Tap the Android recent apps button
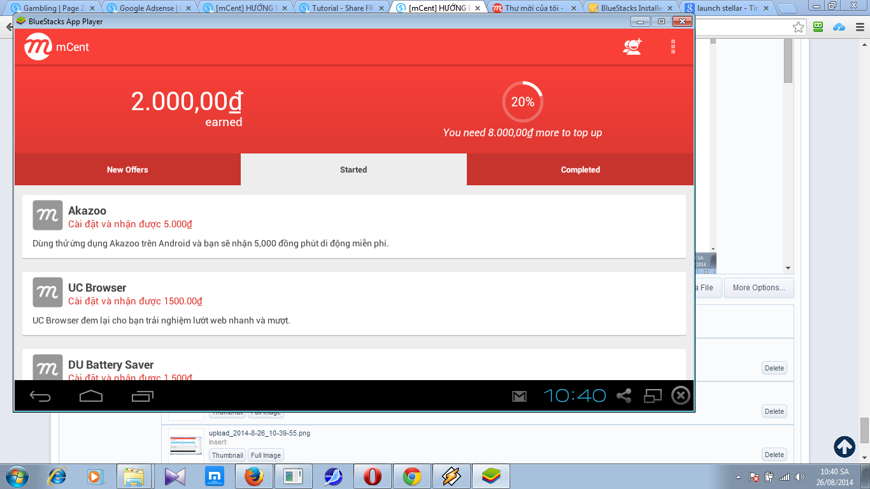The image size is (870, 489). point(143,396)
